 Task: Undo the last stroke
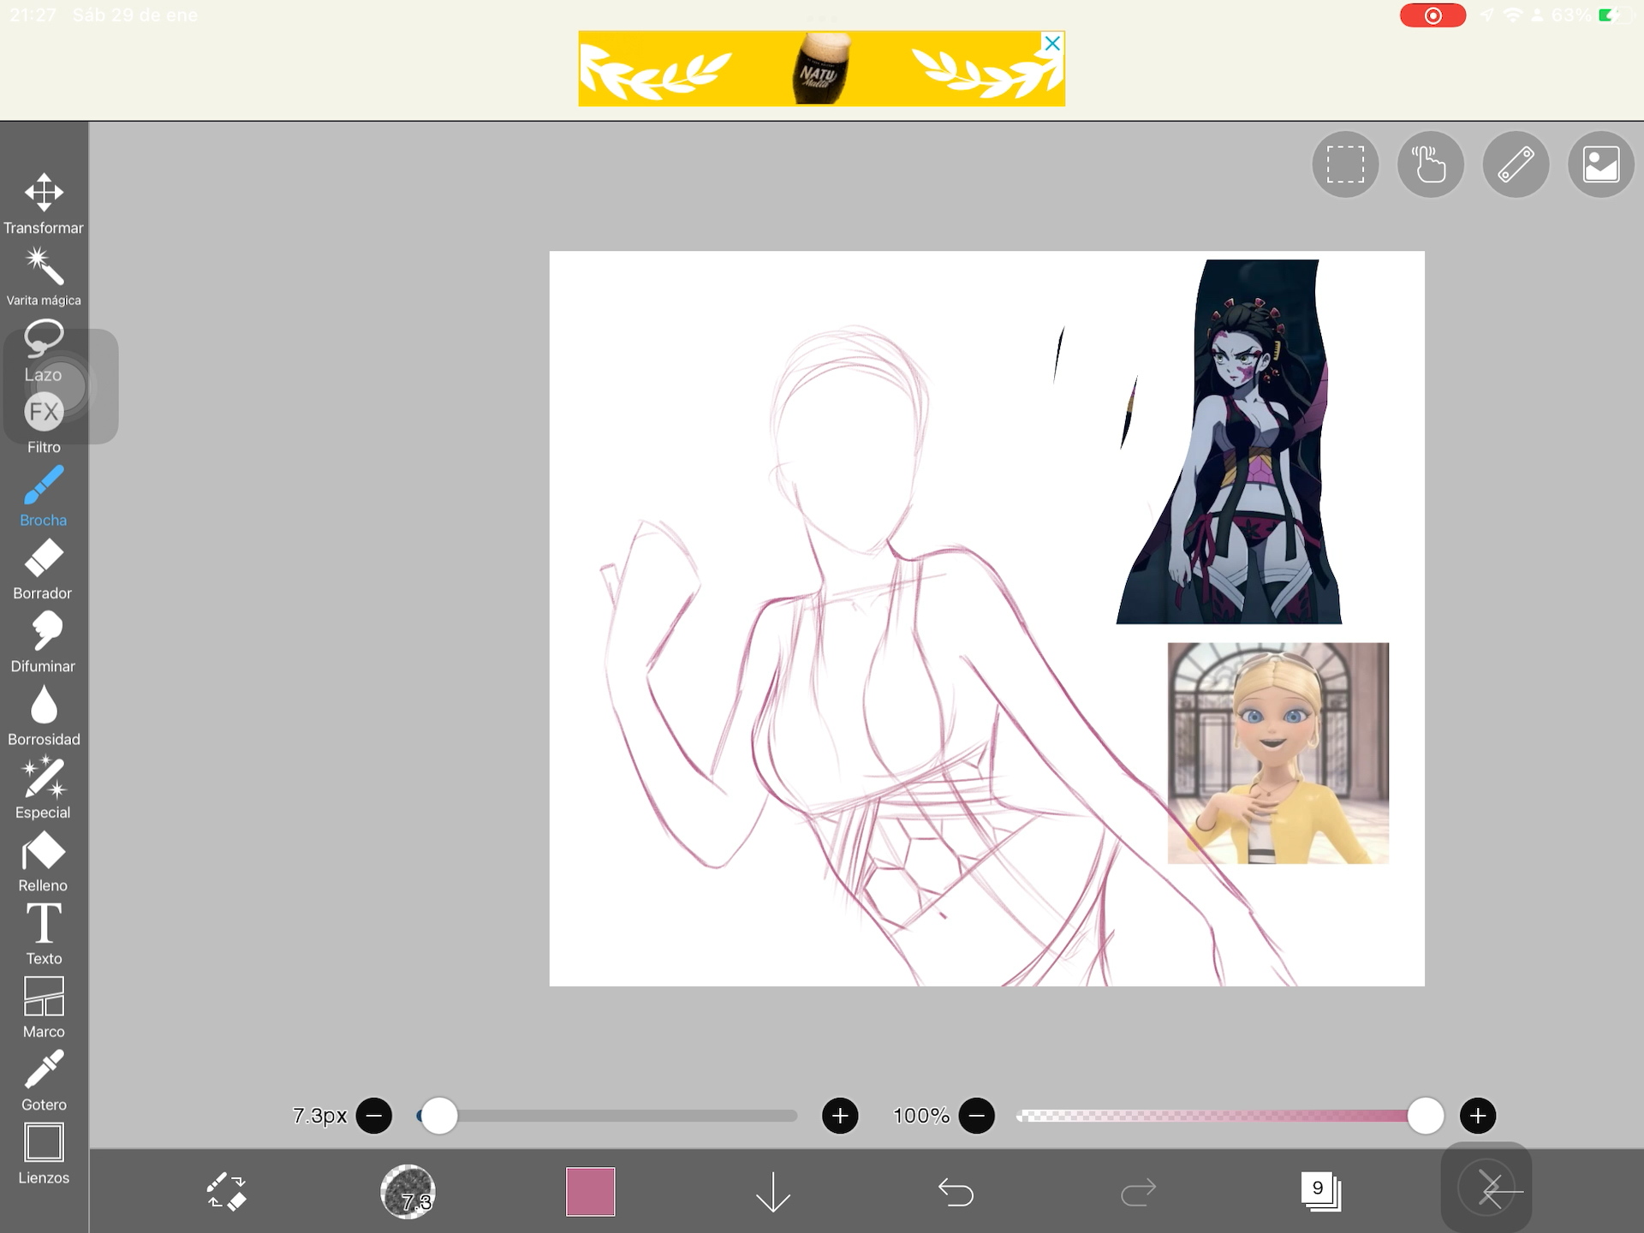click(x=956, y=1192)
